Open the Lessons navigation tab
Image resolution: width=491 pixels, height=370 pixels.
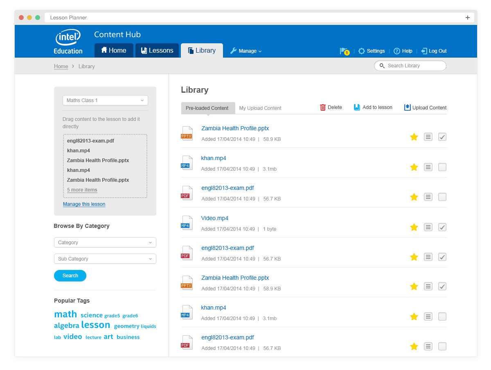coord(157,50)
